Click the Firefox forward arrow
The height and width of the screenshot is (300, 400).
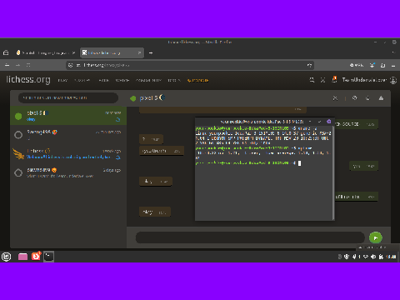(x=17, y=65)
